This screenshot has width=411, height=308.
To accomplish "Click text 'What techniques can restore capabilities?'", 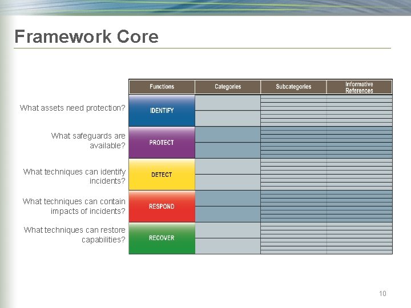I will coord(75,234).
